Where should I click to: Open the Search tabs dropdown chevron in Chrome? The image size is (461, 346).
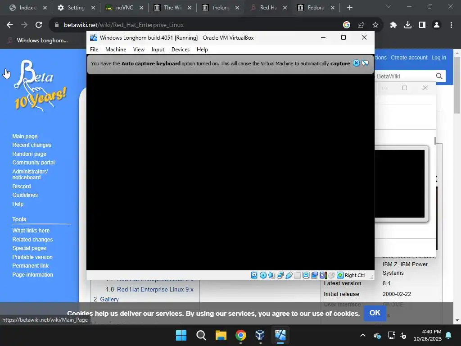[x=389, y=6]
